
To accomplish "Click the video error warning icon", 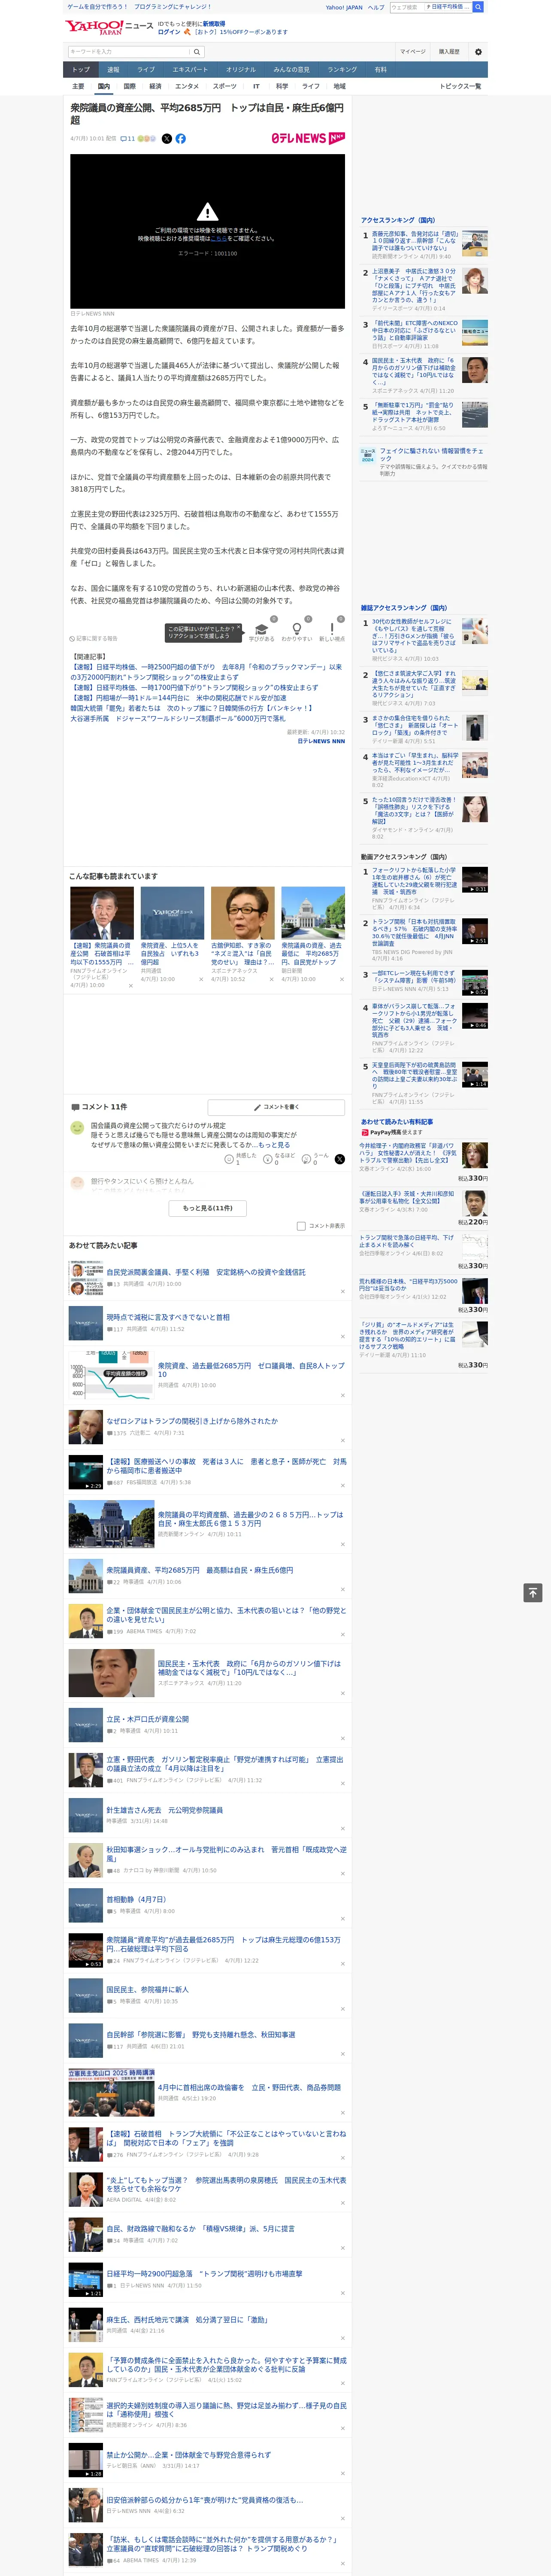I will [207, 212].
